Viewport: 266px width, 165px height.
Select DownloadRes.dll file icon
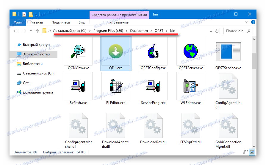tap(153, 125)
